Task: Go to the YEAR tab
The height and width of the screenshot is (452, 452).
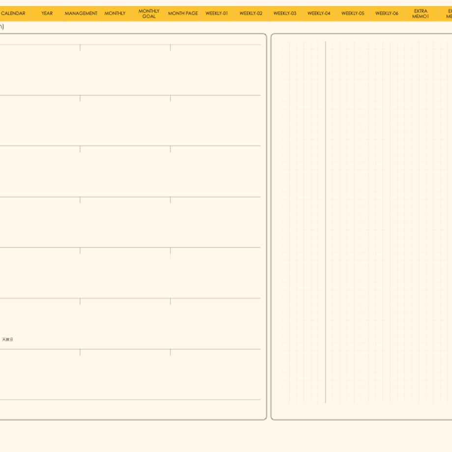Action: [47, 14]
